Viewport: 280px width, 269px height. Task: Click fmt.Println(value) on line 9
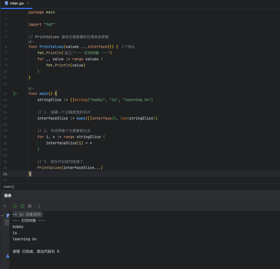(x=66, y=65)
